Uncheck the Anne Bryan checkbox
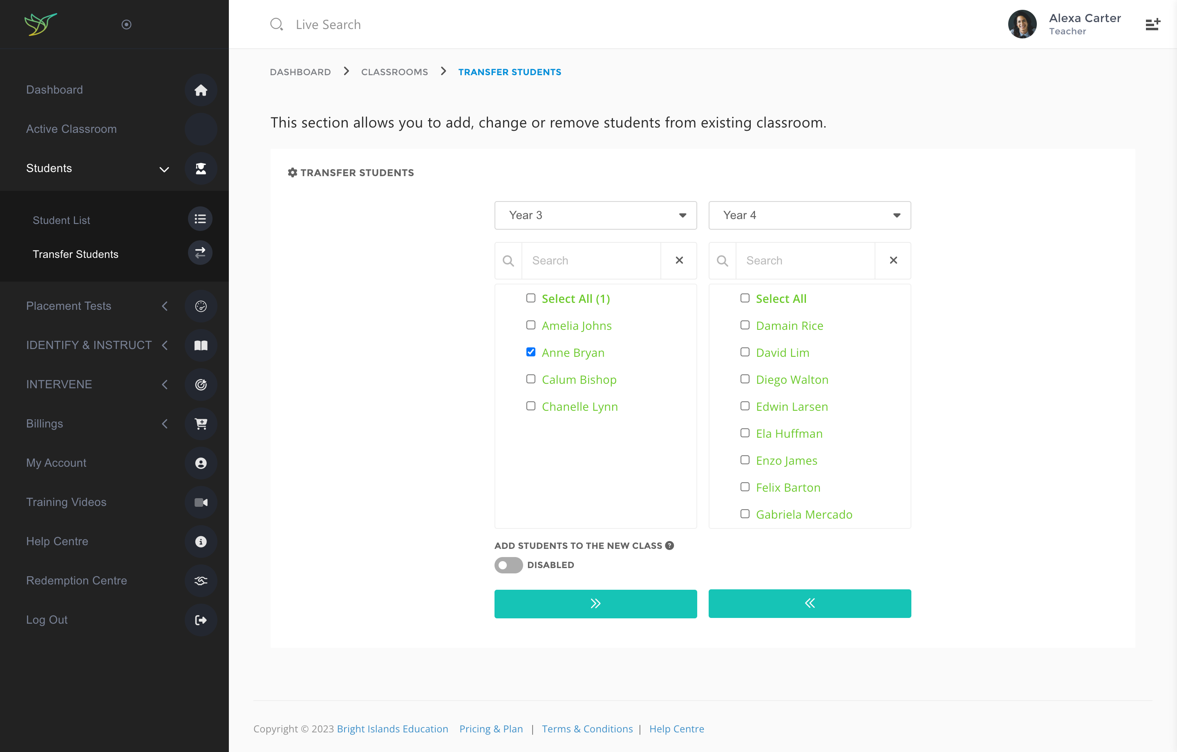Image resolution: width=1177 pixels, height=752 pixels. (530, 352)
